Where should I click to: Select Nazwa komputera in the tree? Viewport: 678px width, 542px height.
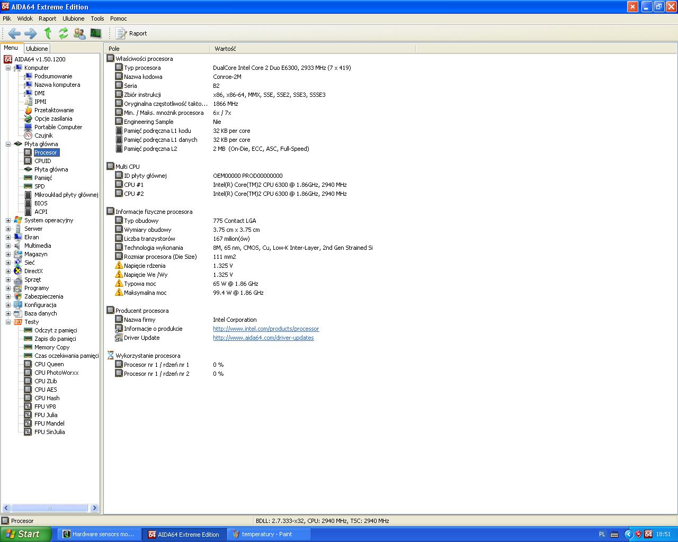pos(57,85)
